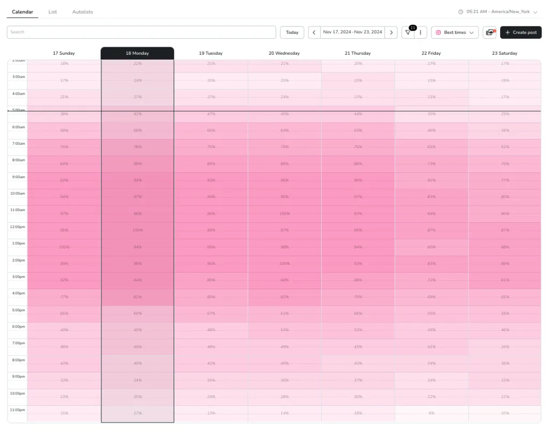This screenshot has height=430, width=549.
Task: Advance to next week with right chevron
Action: (x=391, y=32)
